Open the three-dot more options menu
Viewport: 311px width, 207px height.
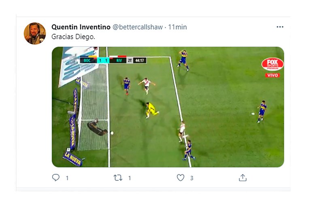click(x=280, y=27)
